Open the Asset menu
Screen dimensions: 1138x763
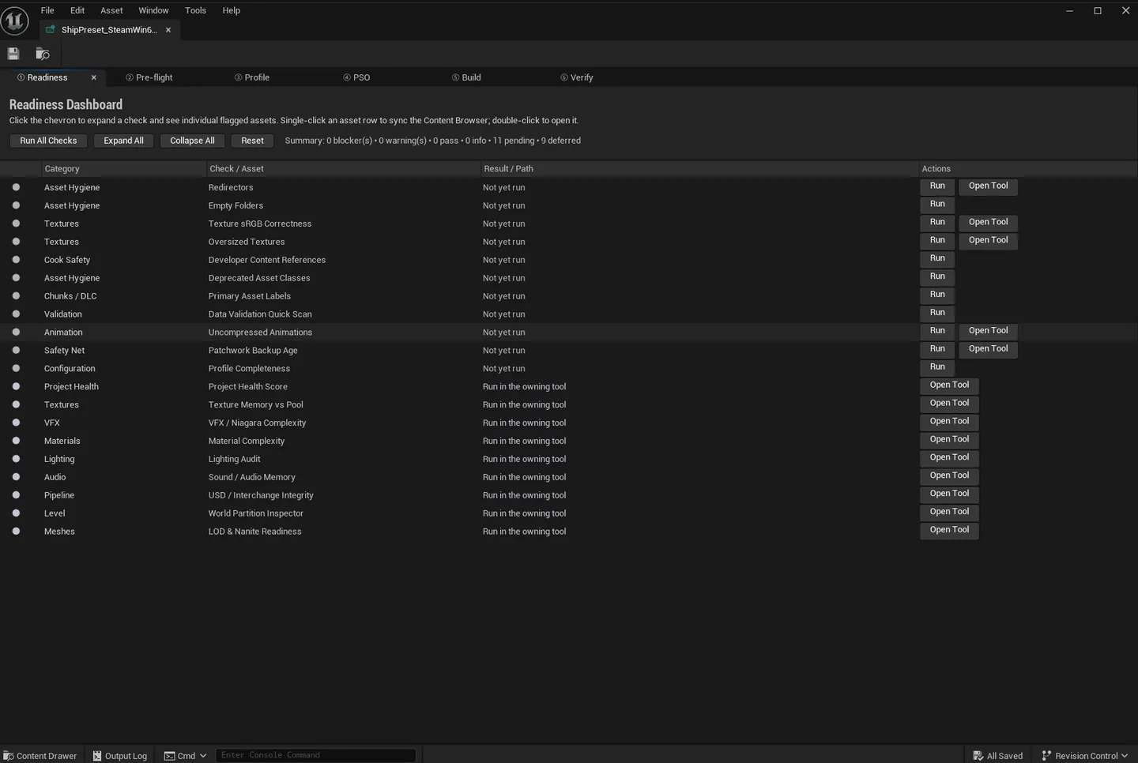coord(111,10)
